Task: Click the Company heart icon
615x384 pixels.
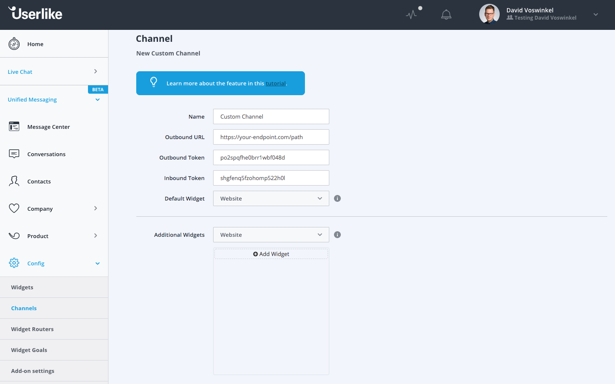Action: pyautogui.click(x=14, y=209)
